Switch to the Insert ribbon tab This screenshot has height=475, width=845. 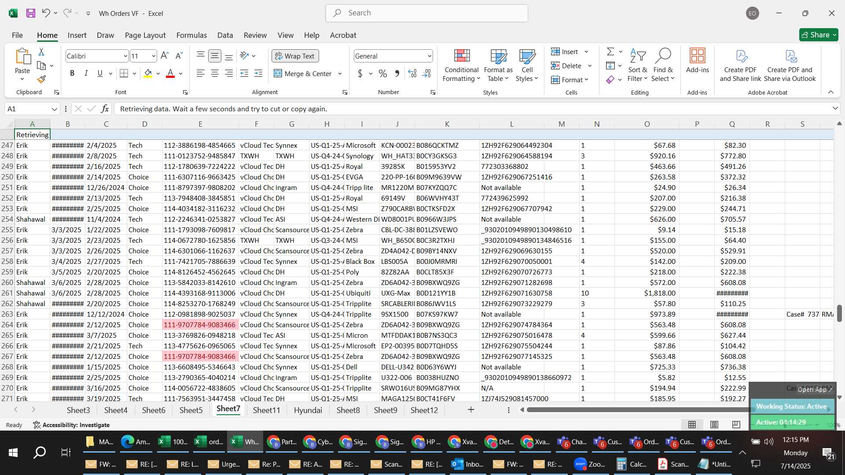tap(77, 35)
